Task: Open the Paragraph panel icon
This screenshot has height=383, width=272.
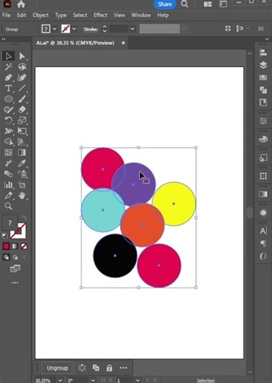Action: 263,244
